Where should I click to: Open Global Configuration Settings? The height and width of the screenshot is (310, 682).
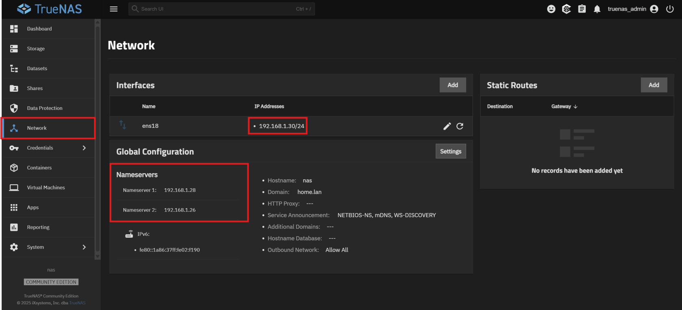click(451, 151)
